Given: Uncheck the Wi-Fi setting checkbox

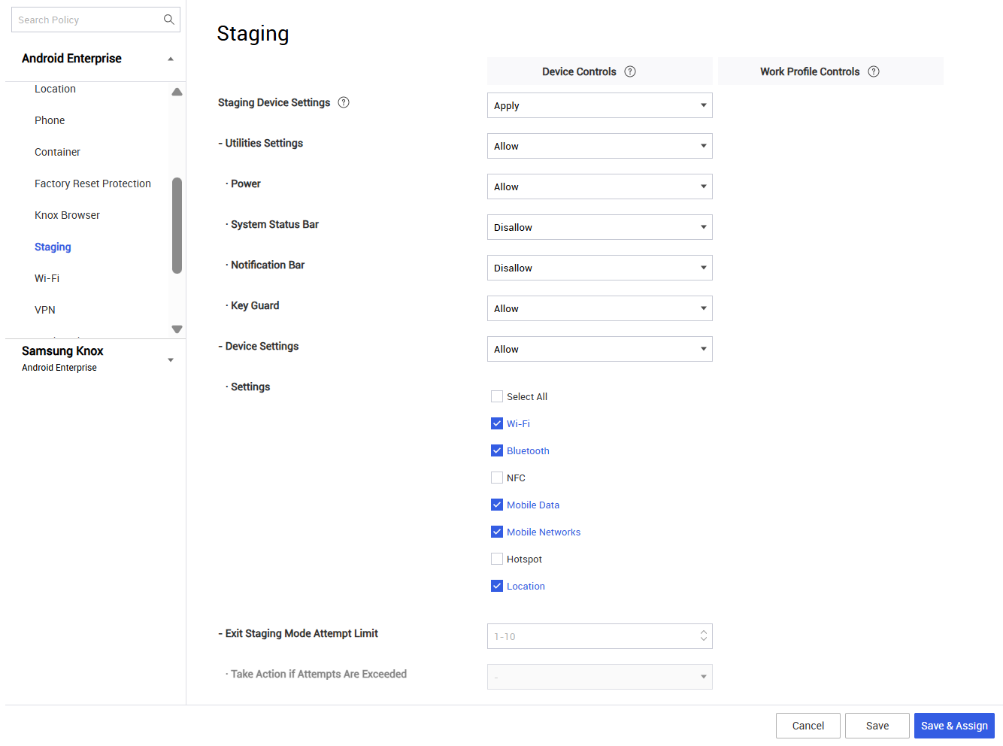Looking at the screenshot, I should tap(497, 423).
